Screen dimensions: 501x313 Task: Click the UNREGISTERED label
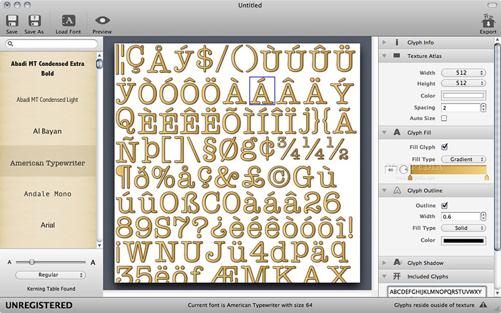39,305
